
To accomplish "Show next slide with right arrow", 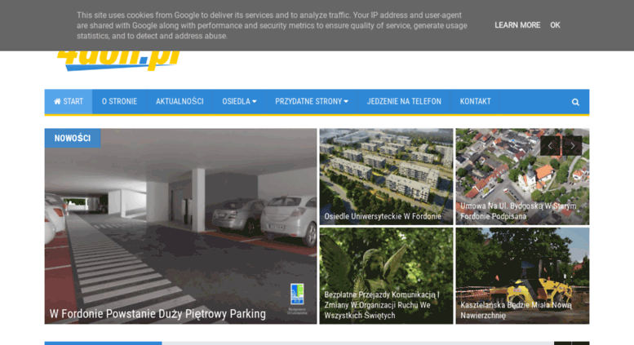I will [x=573, y=146].
